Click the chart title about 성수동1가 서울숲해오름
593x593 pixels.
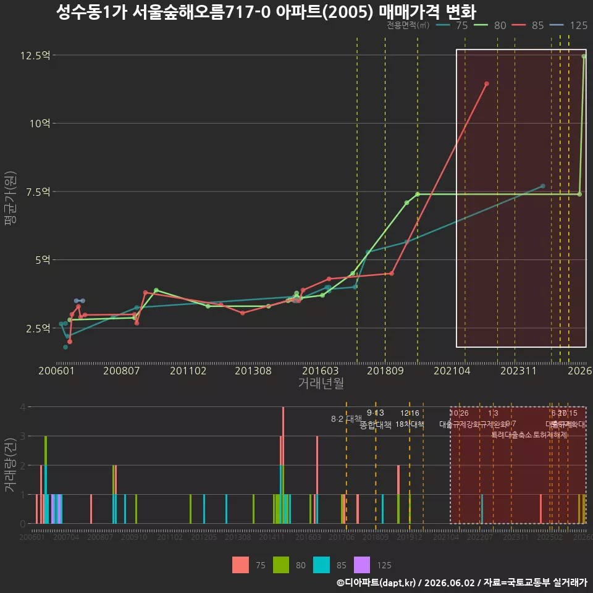[x=266, y=12]
